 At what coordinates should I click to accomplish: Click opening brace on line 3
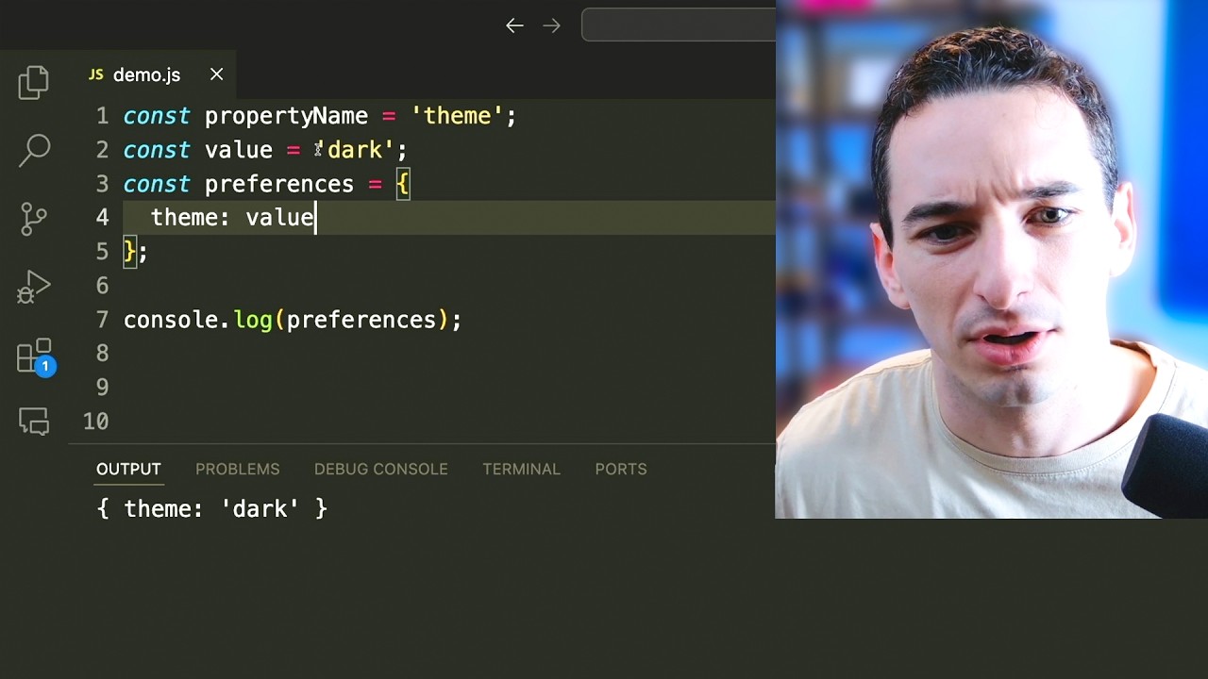[x=403, y=184]
